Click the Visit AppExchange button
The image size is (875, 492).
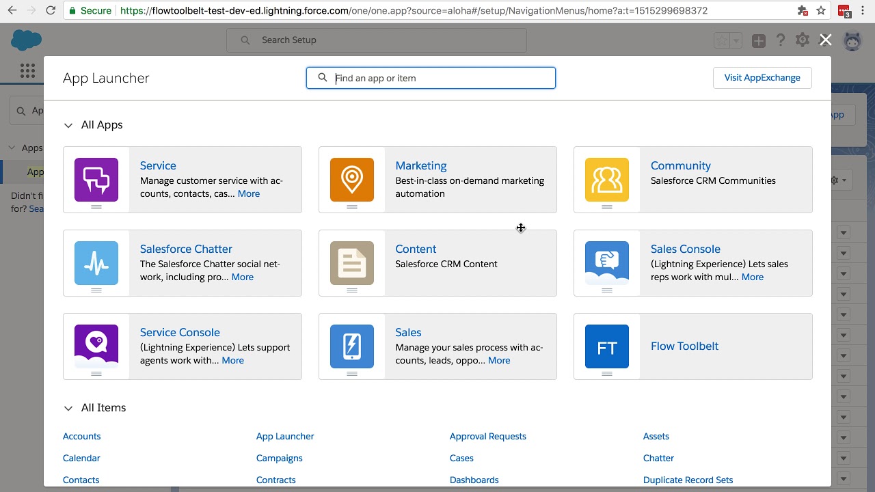point(762,78)
